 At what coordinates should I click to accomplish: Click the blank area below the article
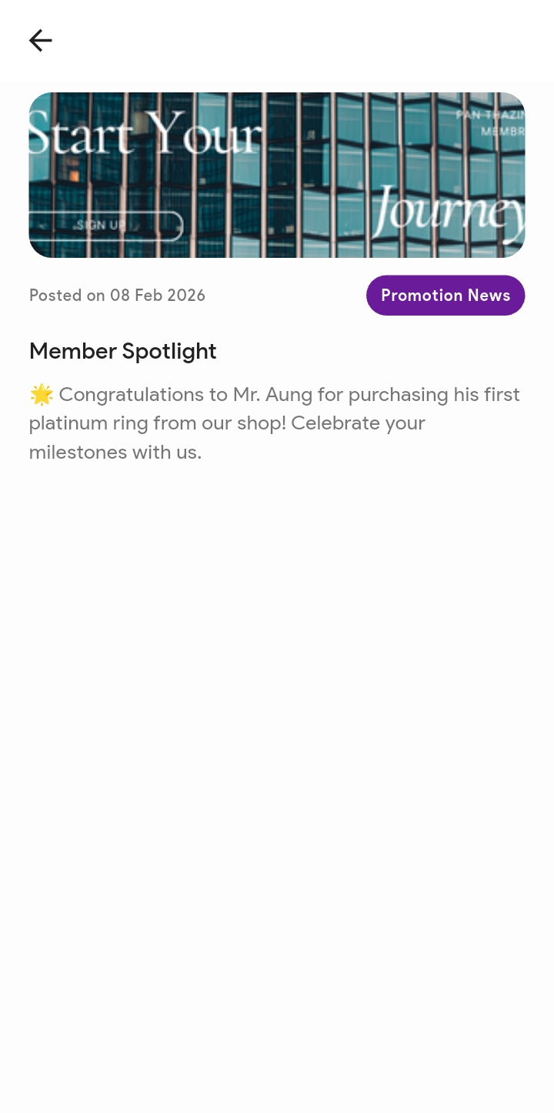tap(277, 731)
